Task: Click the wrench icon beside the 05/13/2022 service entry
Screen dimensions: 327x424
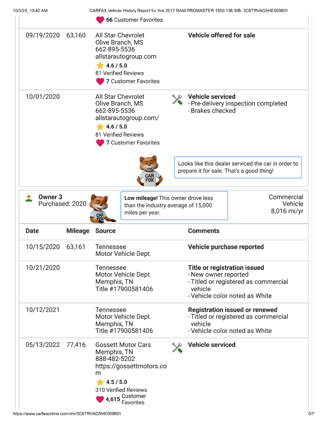Action: click(x=177, y=348)
